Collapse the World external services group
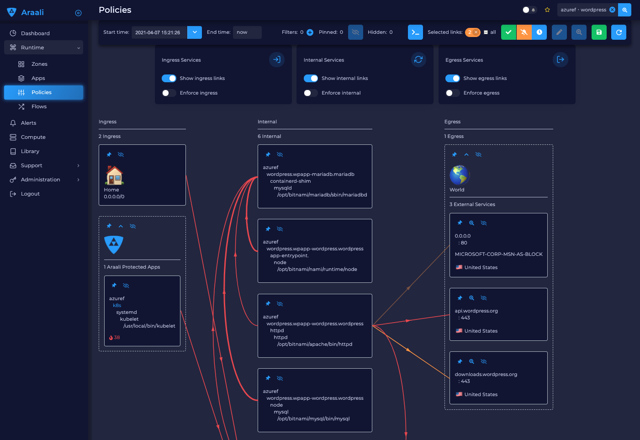The image size is (640, 440). 466,154
